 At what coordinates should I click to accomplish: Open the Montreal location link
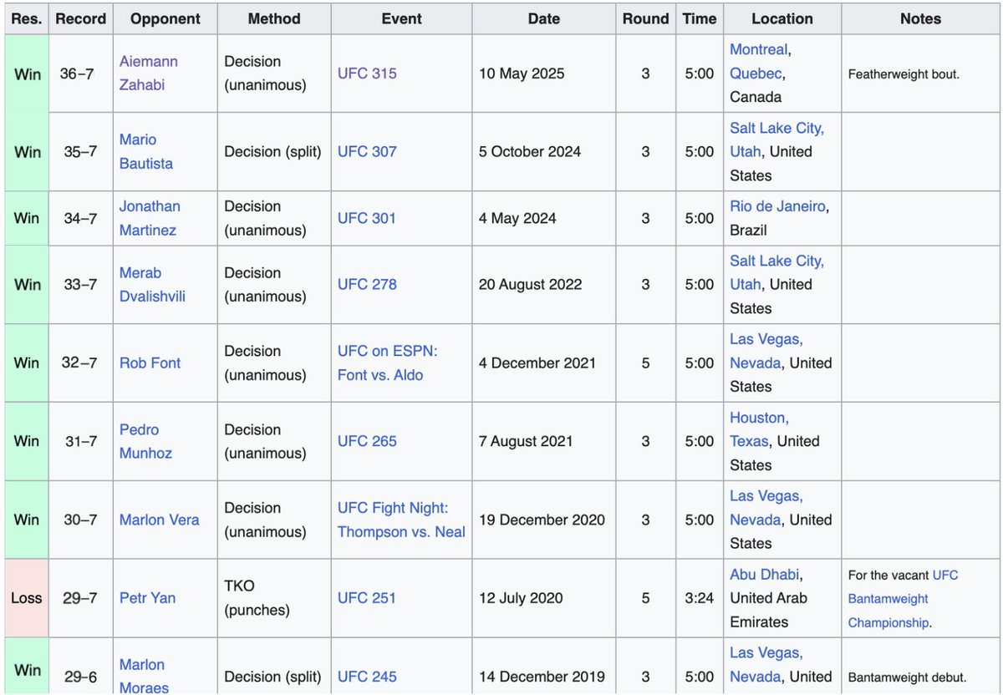click(x=759, y=49)
